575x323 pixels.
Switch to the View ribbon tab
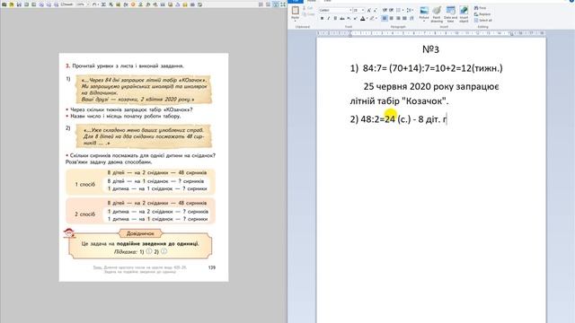[327, 1]
